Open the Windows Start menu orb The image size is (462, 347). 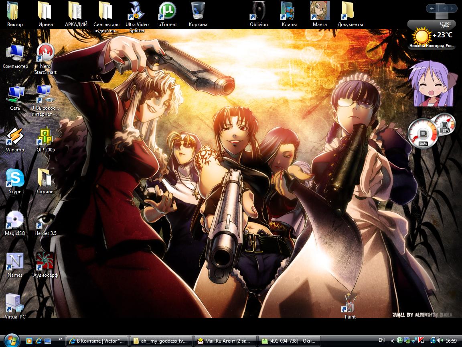[12, 341]
